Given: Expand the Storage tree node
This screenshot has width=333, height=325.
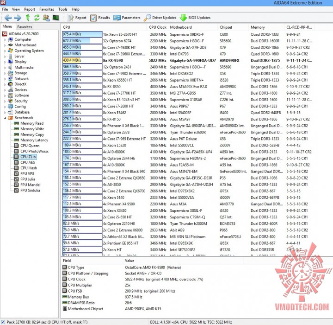Looking at the screenshot, I should click(x=5, y=73).
